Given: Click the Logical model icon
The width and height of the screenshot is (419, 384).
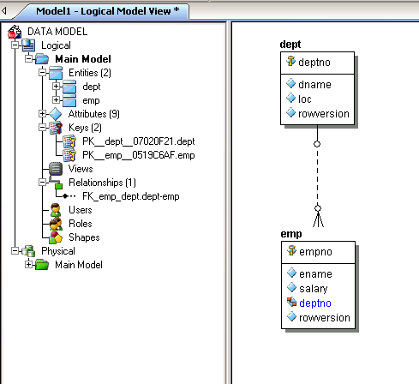Looking at the screenshot, I should pos(28,45).
